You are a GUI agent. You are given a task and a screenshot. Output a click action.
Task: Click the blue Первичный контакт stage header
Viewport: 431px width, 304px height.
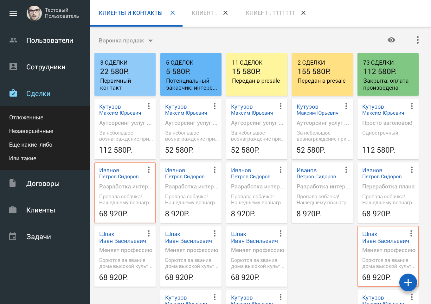[x=125, y=74]
